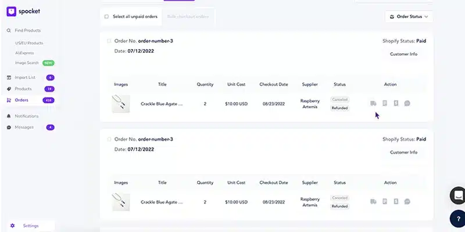This screenshot has height=232, width=465.
Task: Click the truck tracking icon in first order
Action: 373,103
